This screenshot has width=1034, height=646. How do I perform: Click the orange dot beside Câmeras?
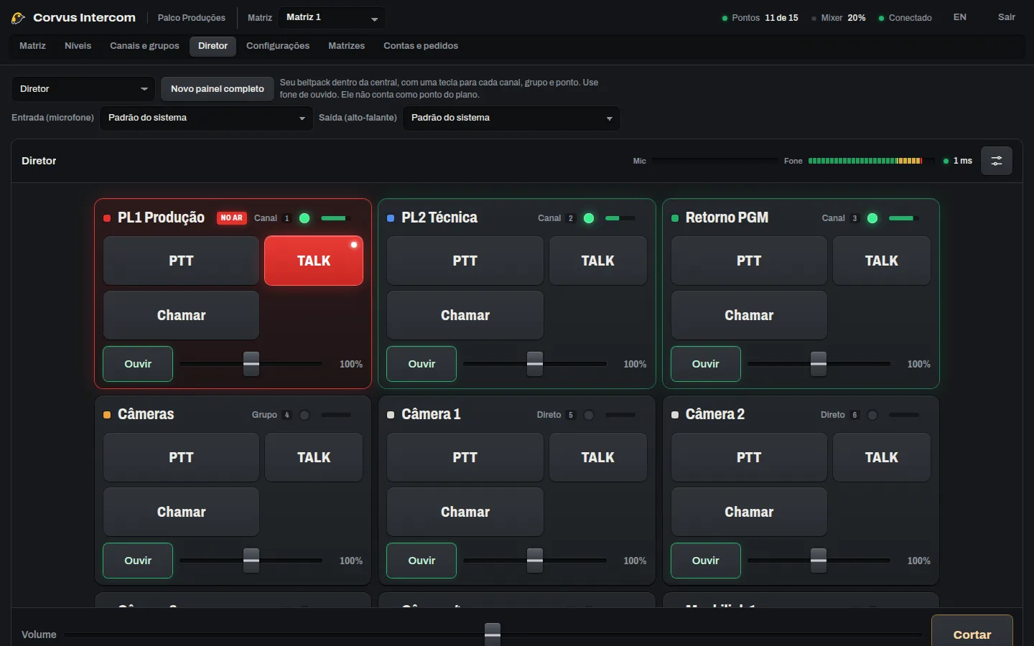(x=107, y=415)
